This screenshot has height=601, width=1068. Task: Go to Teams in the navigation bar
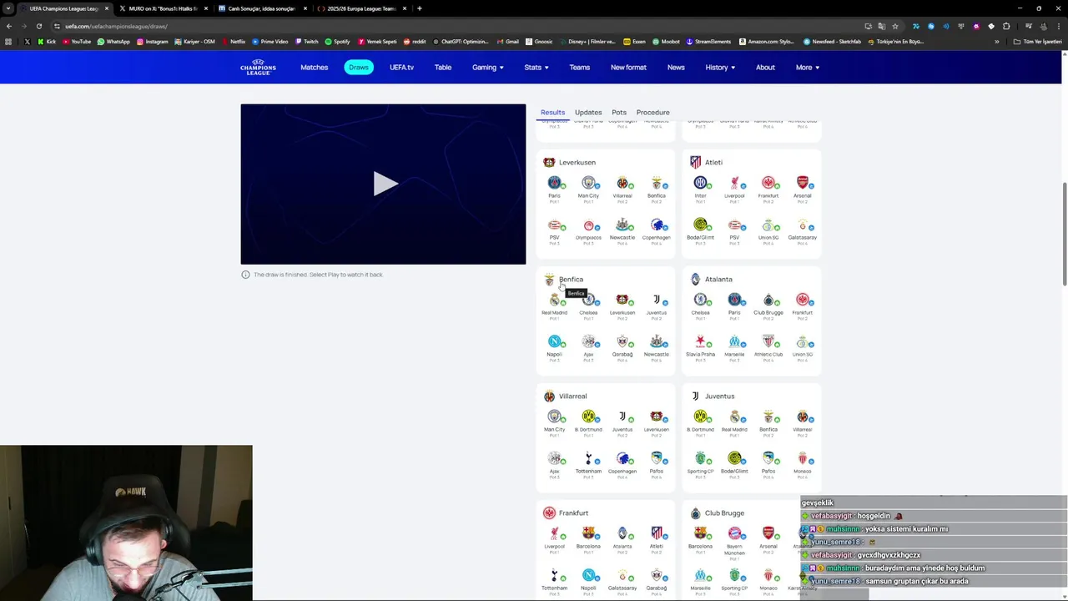point(579,67)
